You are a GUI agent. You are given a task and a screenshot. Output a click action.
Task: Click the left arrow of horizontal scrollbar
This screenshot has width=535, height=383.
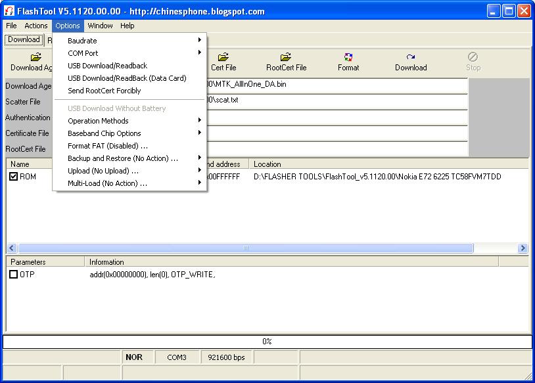coord(11,248)
